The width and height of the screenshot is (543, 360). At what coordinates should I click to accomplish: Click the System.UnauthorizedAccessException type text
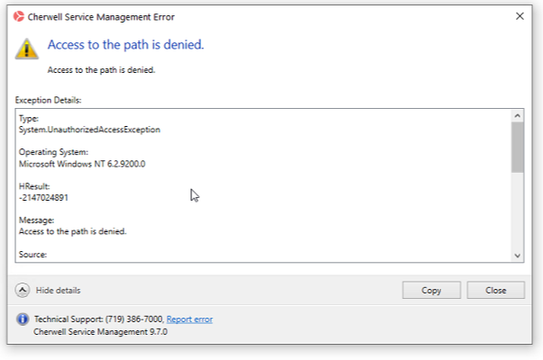(89, 130)
